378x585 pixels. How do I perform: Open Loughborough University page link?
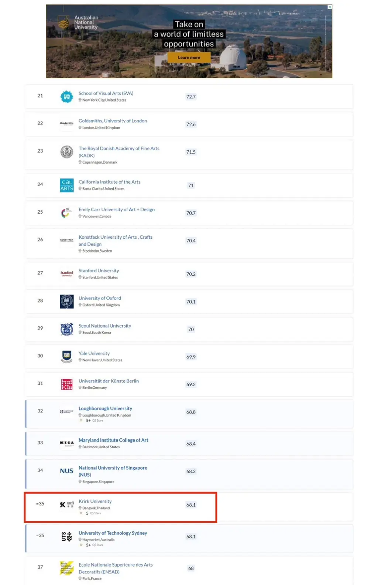(x=105, y=408)
